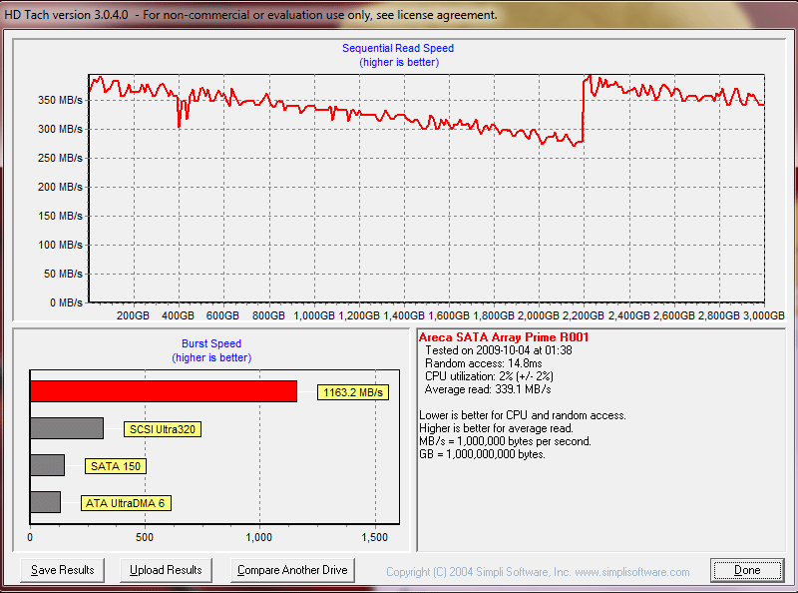Click the '1,000GB' x-axis label
This screenshot has width=798, height=593.
(x=314, y=315)
